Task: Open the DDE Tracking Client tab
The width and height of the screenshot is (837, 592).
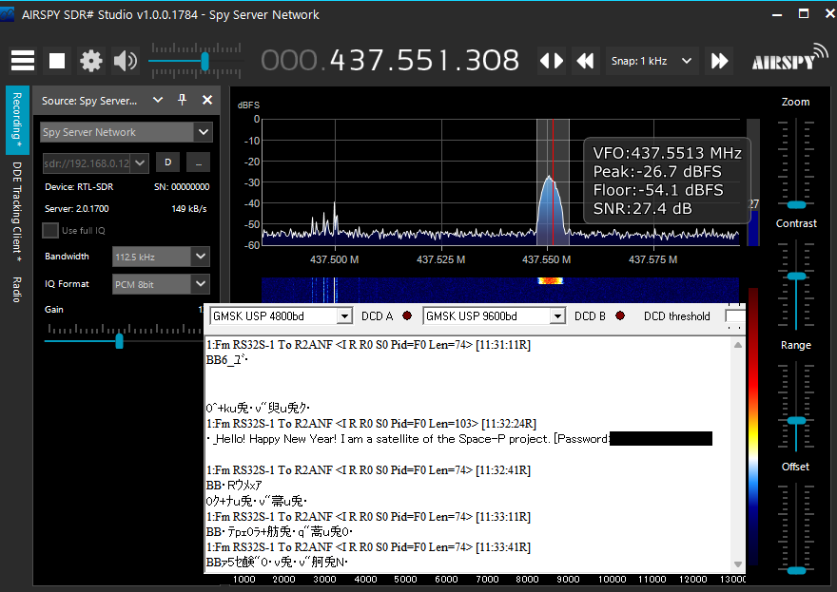Action: 17,212
